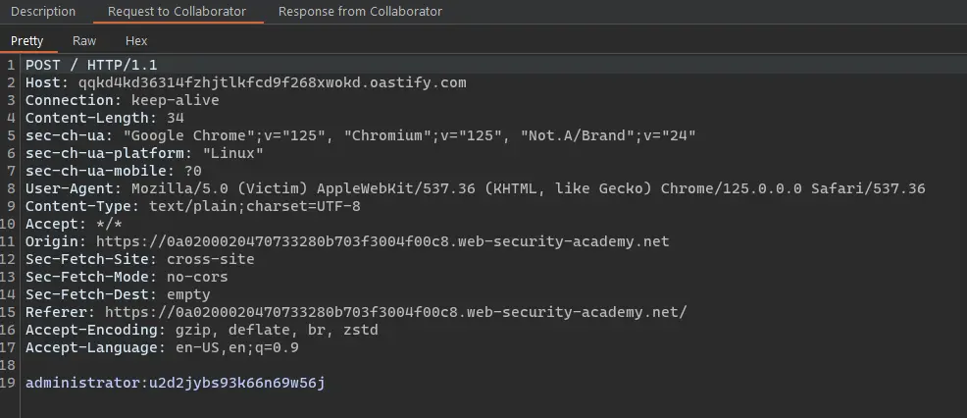This screenshot has width=967, height=418.
Task: Switch to Response from Collaborator tab
Action: point(360,12)
